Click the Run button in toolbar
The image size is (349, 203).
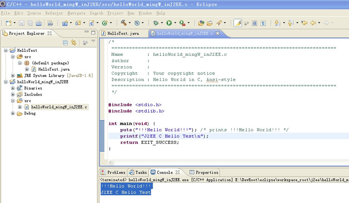point(168,23)
